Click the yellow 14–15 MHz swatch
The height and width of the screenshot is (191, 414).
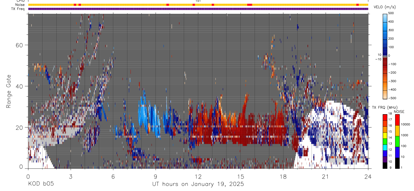click(385, 135)
